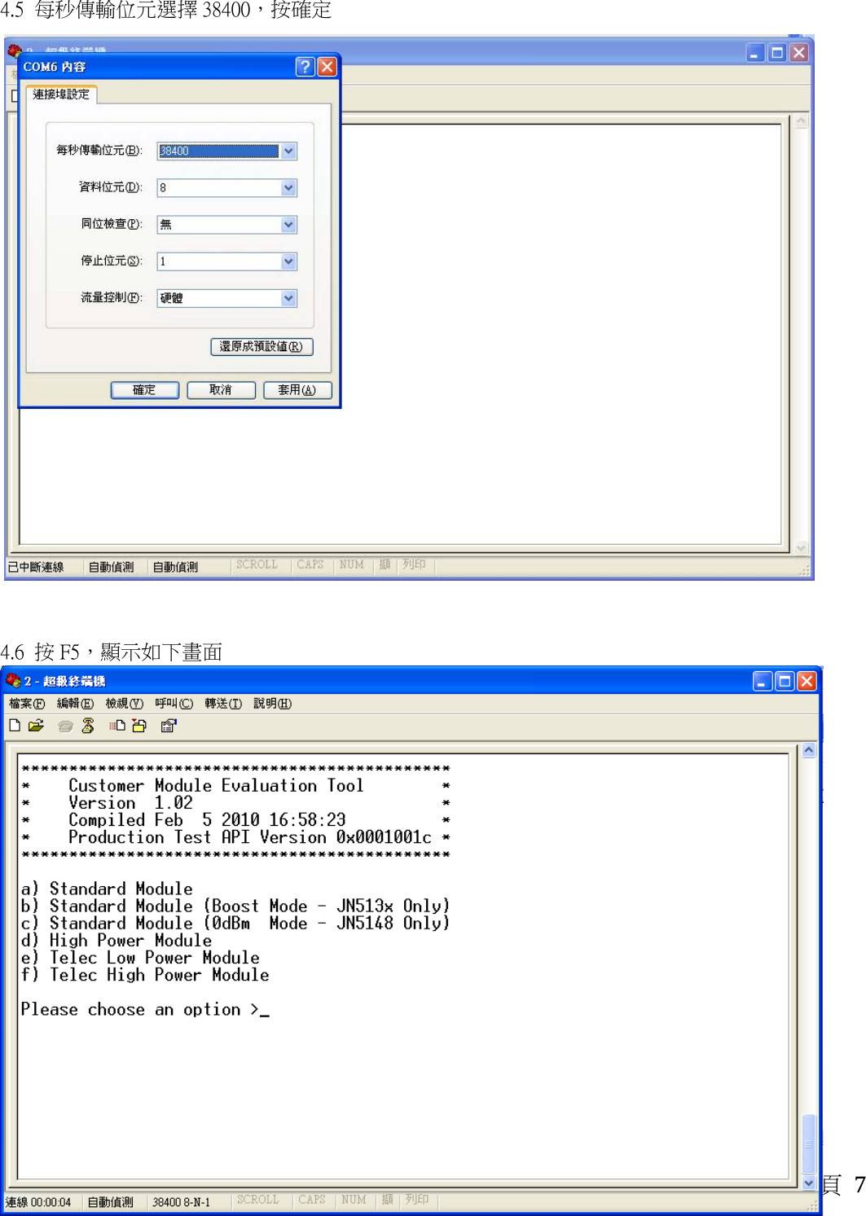This screenshot has height=1216, width=866.
Task: Click the 'c) Standard Module (0dBm Mode' line
Action: click(x=235, y=923)
